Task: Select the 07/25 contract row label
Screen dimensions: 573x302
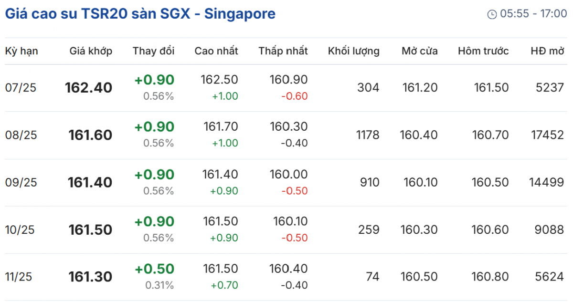Action: 21,88
